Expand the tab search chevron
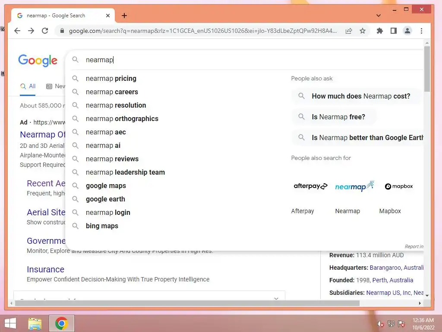Screen dimensions: 442x332 coord(379,16)
